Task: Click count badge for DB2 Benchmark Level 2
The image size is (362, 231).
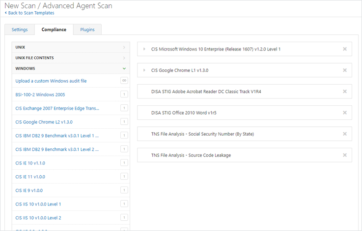Action: pos(124,149)
